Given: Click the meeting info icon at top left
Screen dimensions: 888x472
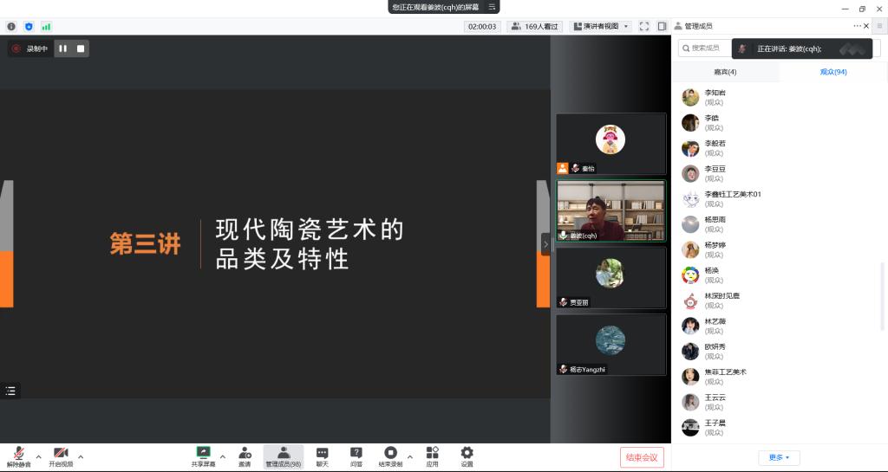Looking at the screenshot, I should (11, 27).
